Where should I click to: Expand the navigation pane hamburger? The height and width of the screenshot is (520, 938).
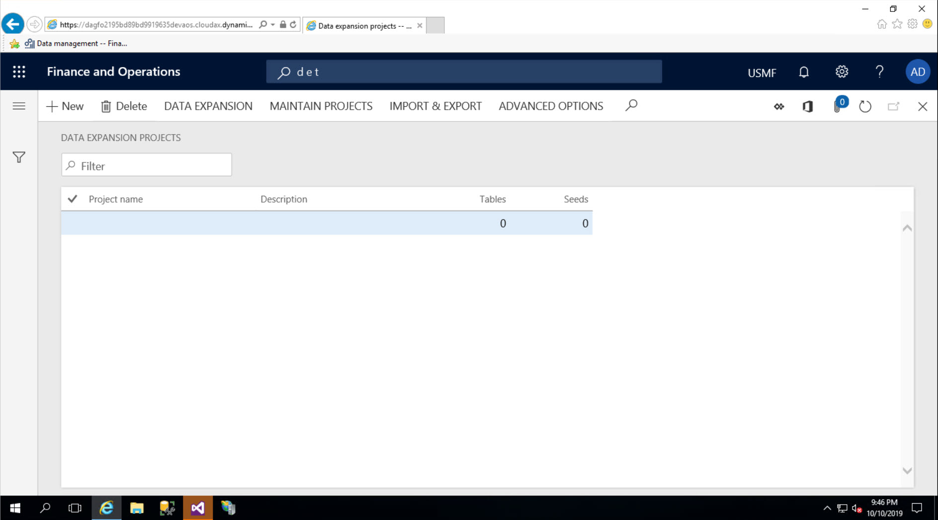click(x=19, y=106)
